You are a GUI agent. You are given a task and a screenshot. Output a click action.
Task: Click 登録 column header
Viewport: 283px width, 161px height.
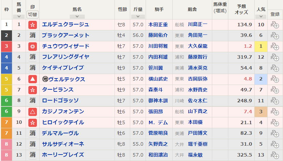275,14
